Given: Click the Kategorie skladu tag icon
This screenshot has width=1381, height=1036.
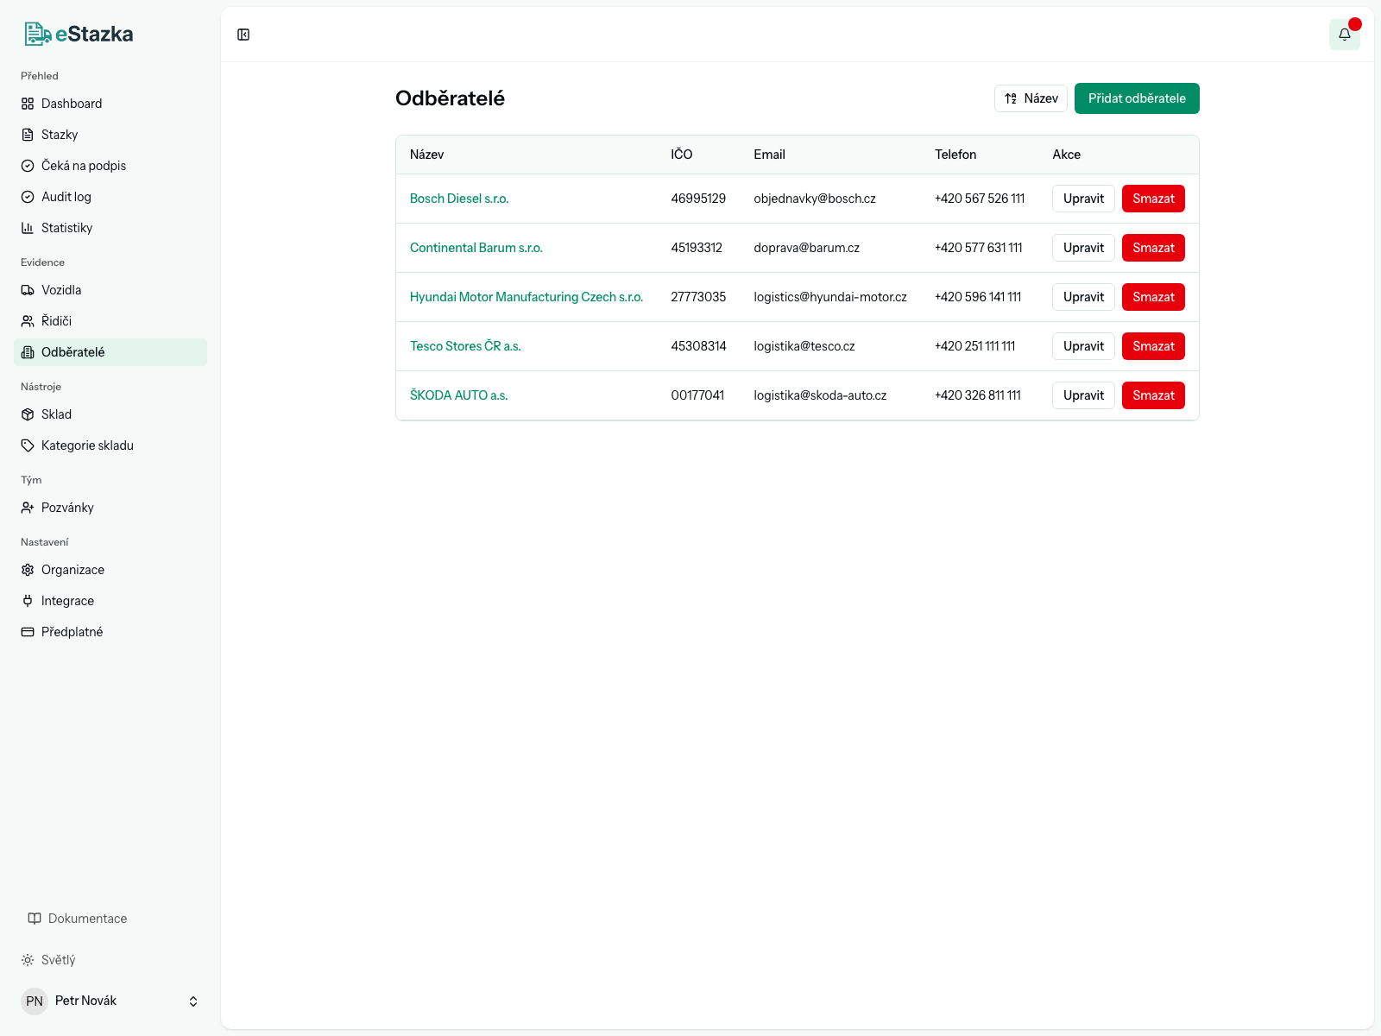Looking at the screenshot, I should [x=28, y=445].
